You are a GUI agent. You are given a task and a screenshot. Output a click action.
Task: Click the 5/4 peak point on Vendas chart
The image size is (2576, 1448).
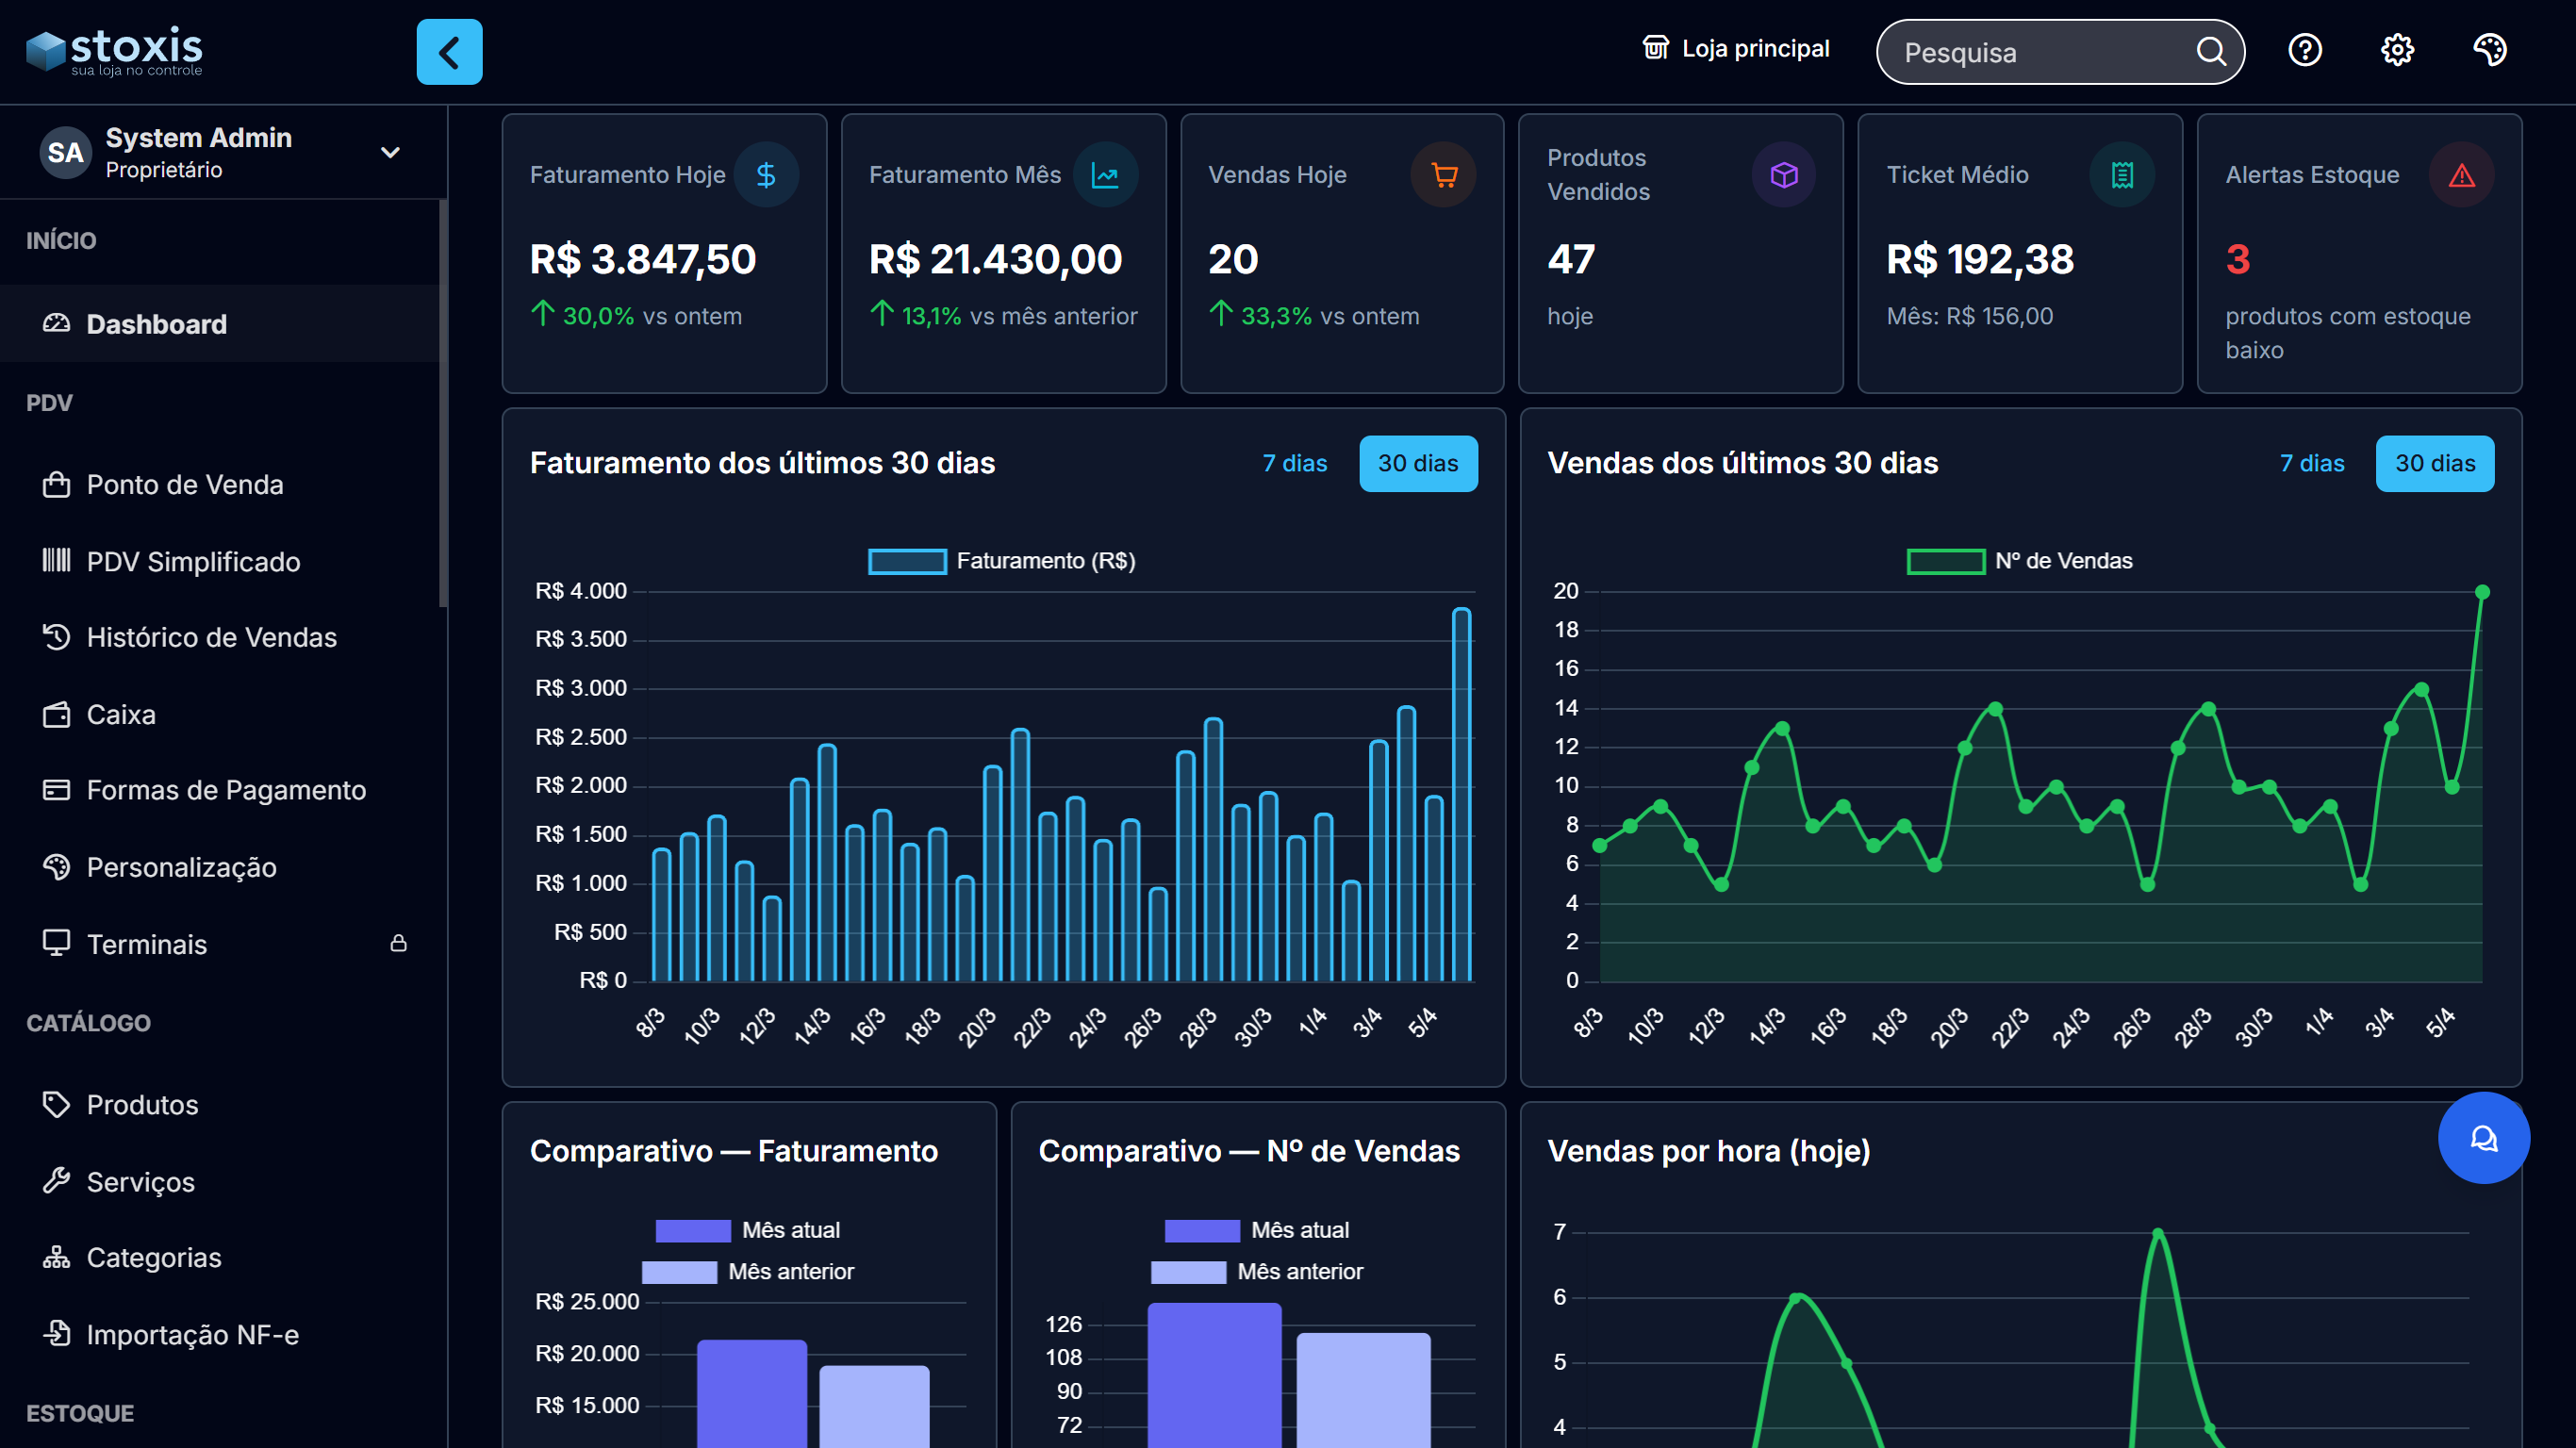(2482, 592)
